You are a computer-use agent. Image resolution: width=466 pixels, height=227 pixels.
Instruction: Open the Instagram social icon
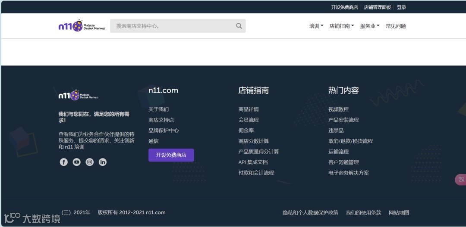click(89, 162)
